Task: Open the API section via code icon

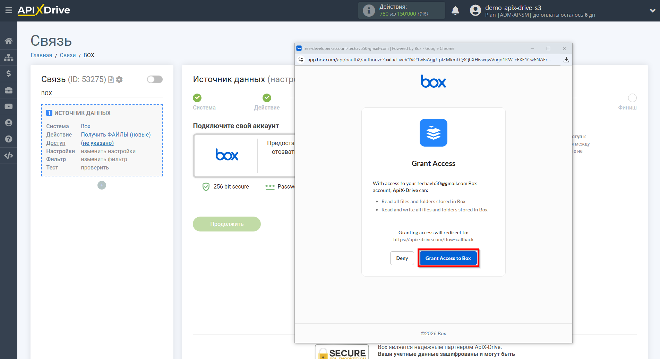Action: pos(9,155)
